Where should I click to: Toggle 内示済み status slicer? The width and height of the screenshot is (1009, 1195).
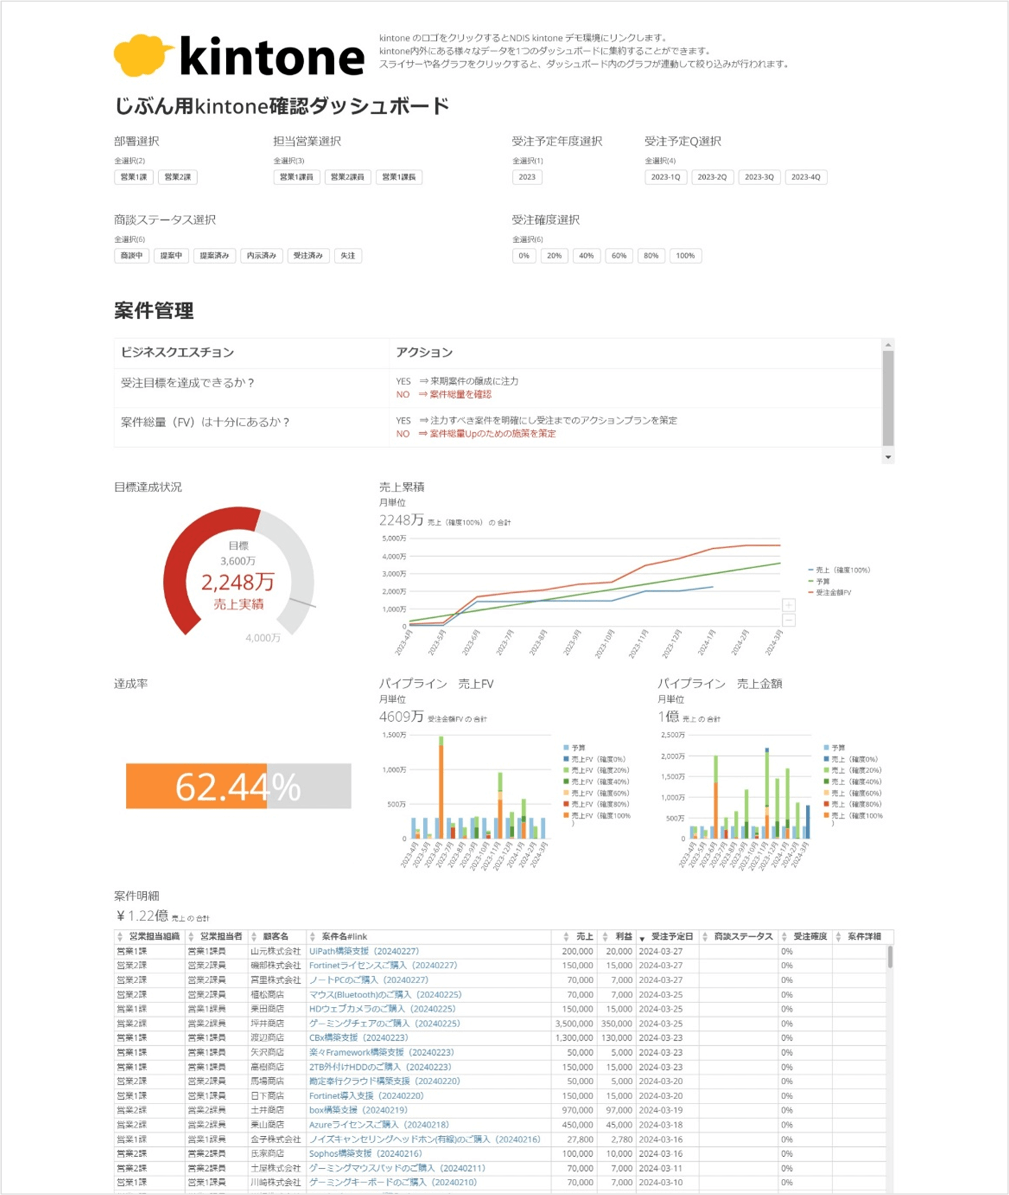click(261, 255)
